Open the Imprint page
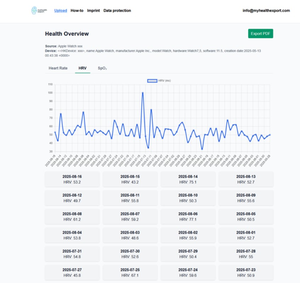Screen dimensions: 300x283 click(x=93, y=11)
